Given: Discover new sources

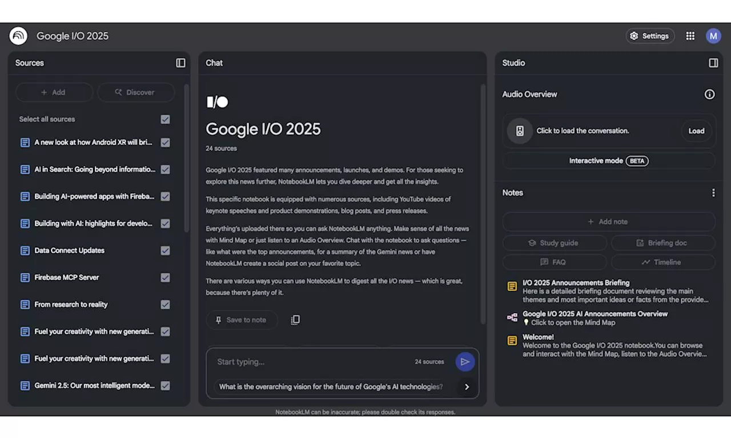Looking at the screenshot, I should click(x=135, y=92).
